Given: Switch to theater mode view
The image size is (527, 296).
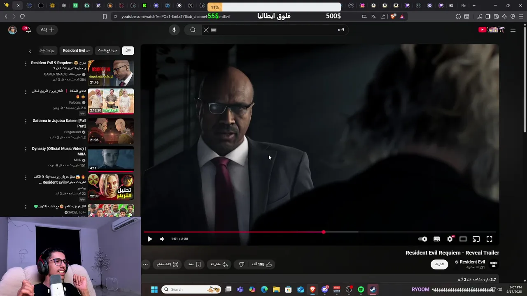Looking at the screenshot, I should [x=463, y=239].
